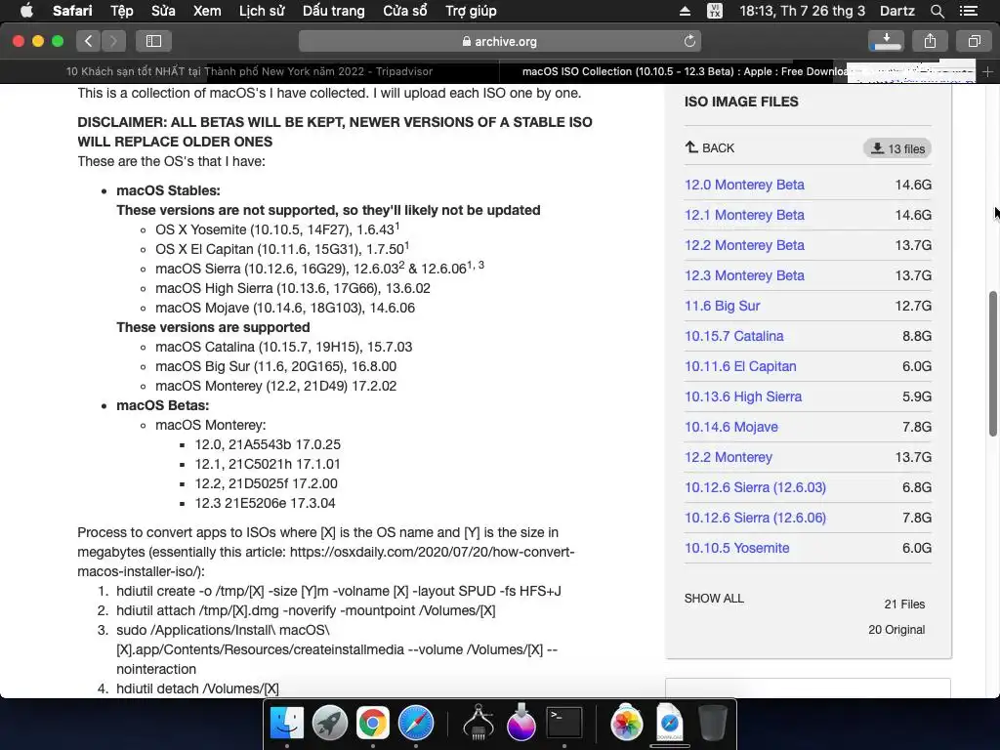Click the eject icon in menu bar
Screen dimensions: 1000x750
click(x=685, y=11)
